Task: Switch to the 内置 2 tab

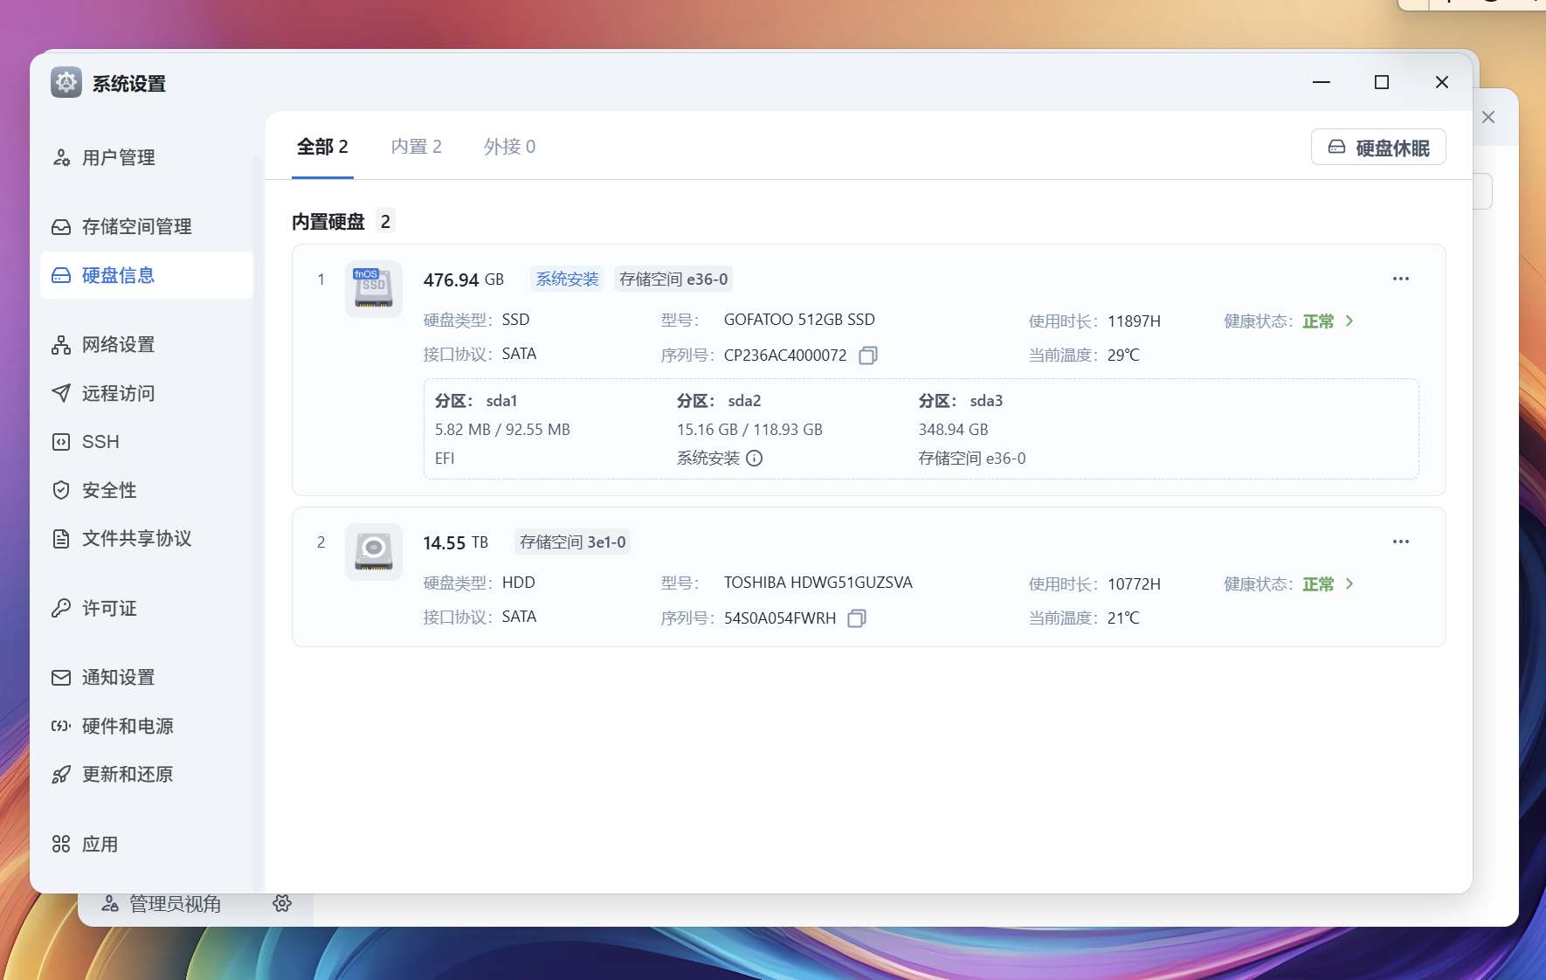Action: 416,147
